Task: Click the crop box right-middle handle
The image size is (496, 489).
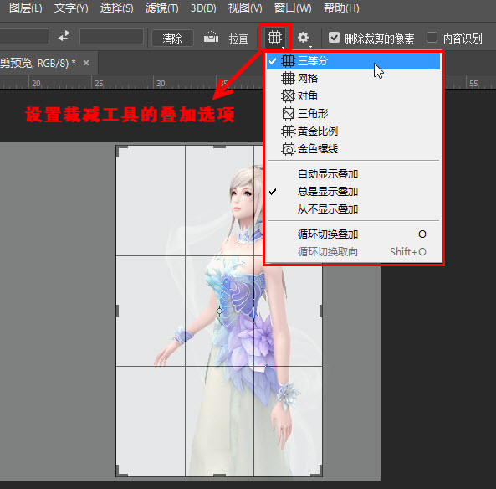Action: tap(320, 311)
